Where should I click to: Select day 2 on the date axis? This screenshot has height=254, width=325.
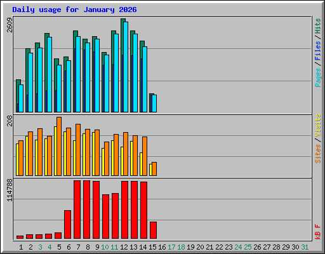[x=30, y=247]
